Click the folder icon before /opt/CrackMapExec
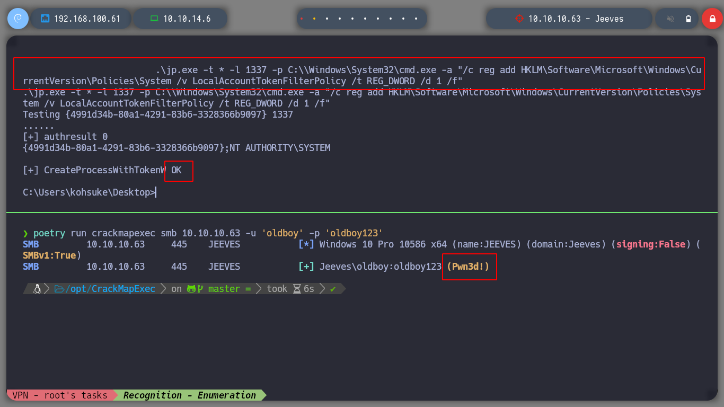724x407 pixels. (x=59, y=289)
